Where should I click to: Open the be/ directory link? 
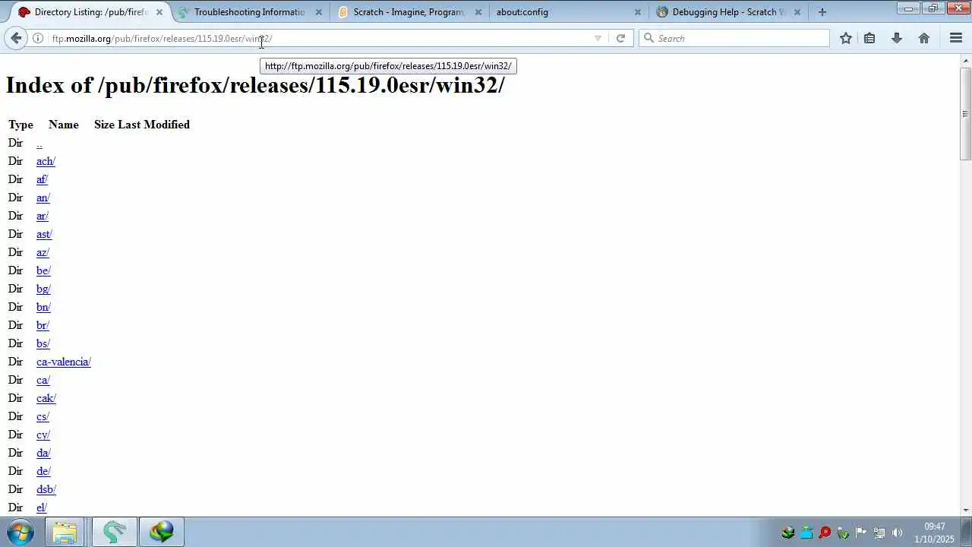click(43, 270)
